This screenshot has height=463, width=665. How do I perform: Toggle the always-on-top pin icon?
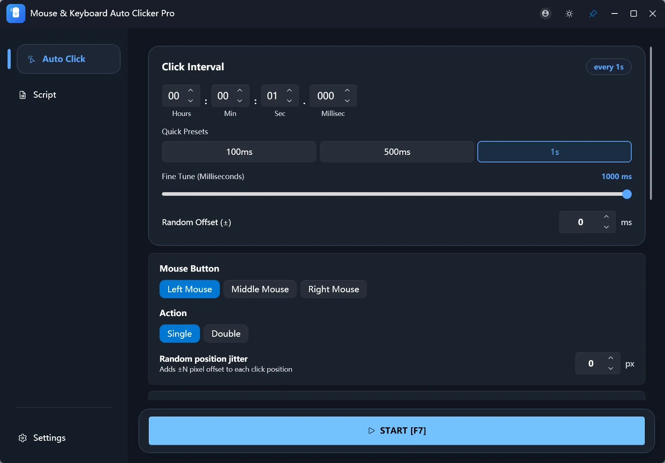coord(593,14)
